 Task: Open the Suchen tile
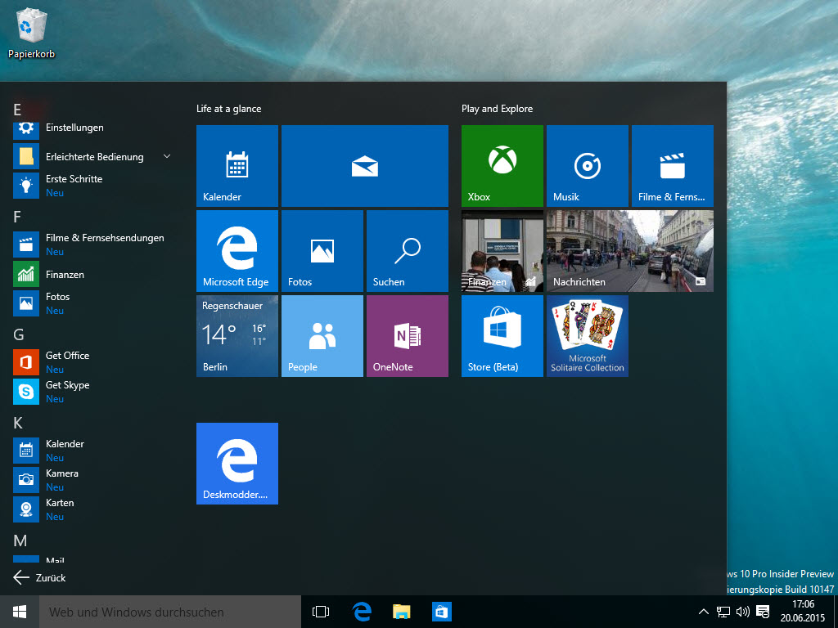408,250
